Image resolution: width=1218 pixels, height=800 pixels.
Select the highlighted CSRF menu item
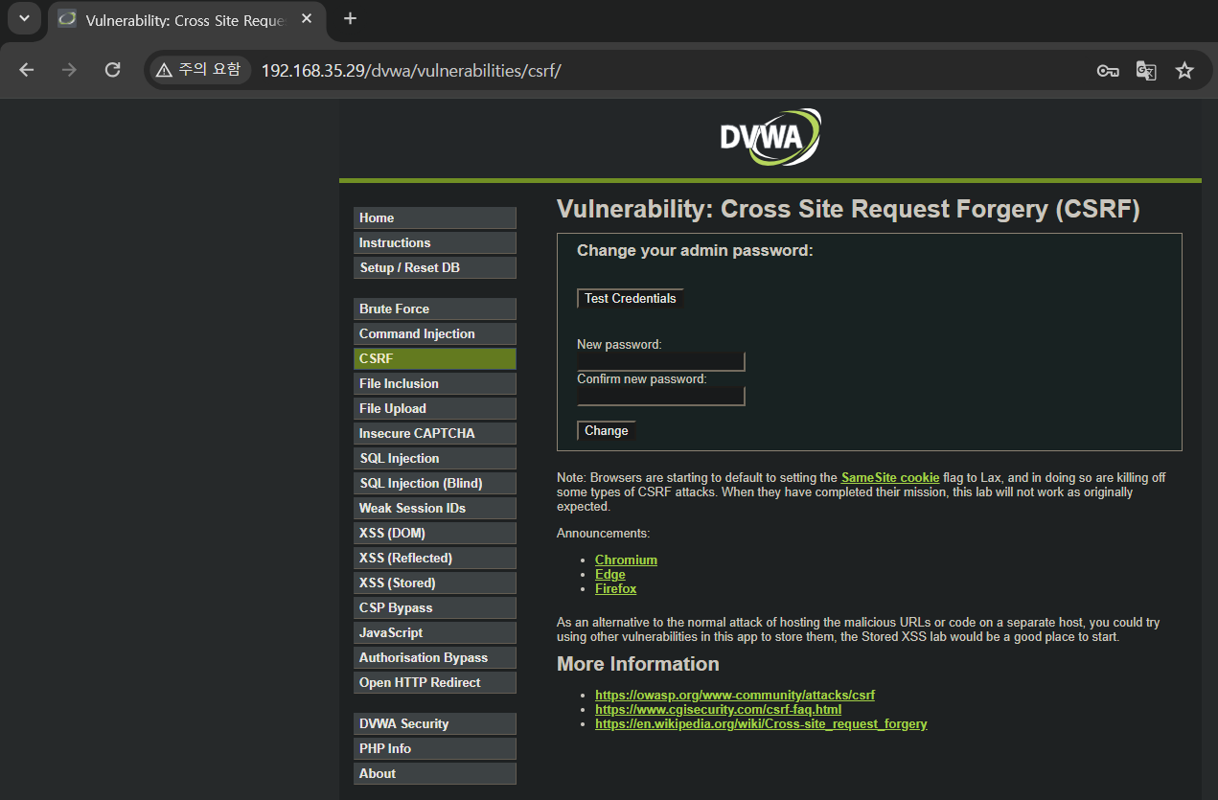[434, 359]
